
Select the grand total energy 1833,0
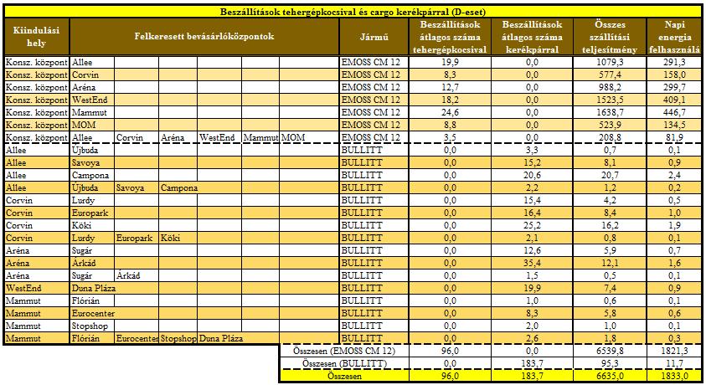674,377
